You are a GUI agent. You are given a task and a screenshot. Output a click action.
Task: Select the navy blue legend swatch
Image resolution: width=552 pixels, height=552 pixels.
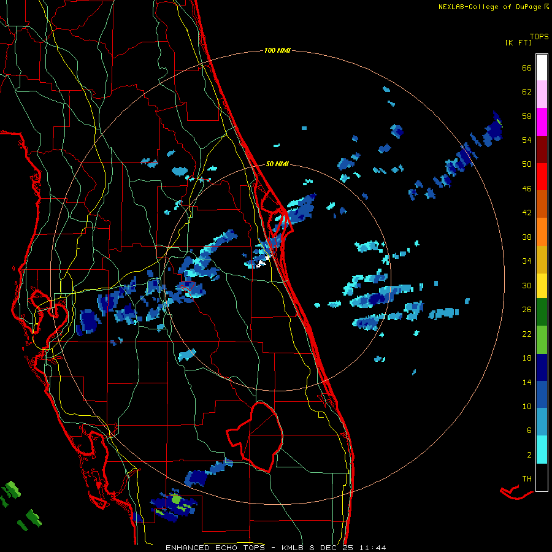[x=542, y=367]
